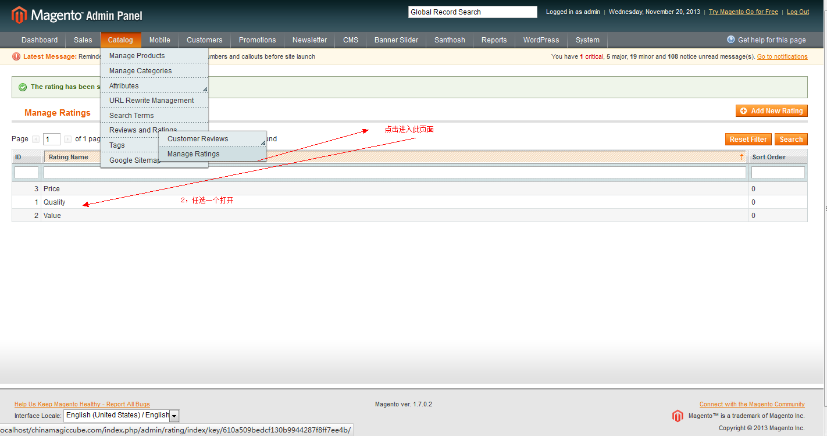Viewport: 827px width, 436px height.
Task: Open the Go to notifications link
Action: point(782,57)
